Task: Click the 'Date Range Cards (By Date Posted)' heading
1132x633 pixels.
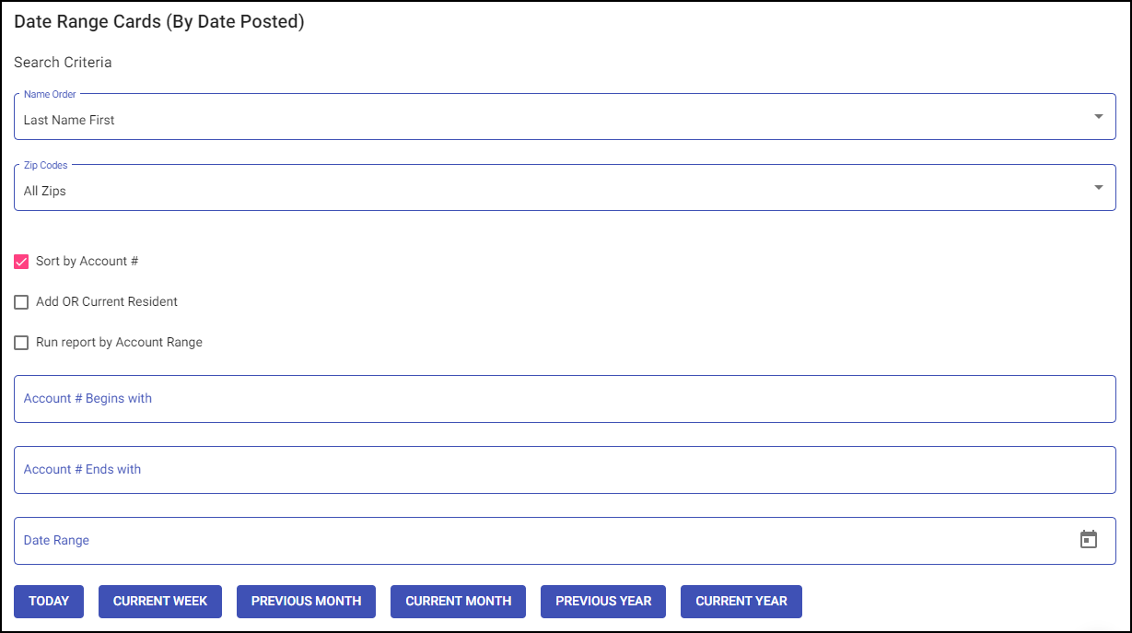Action: pos(159,21)
